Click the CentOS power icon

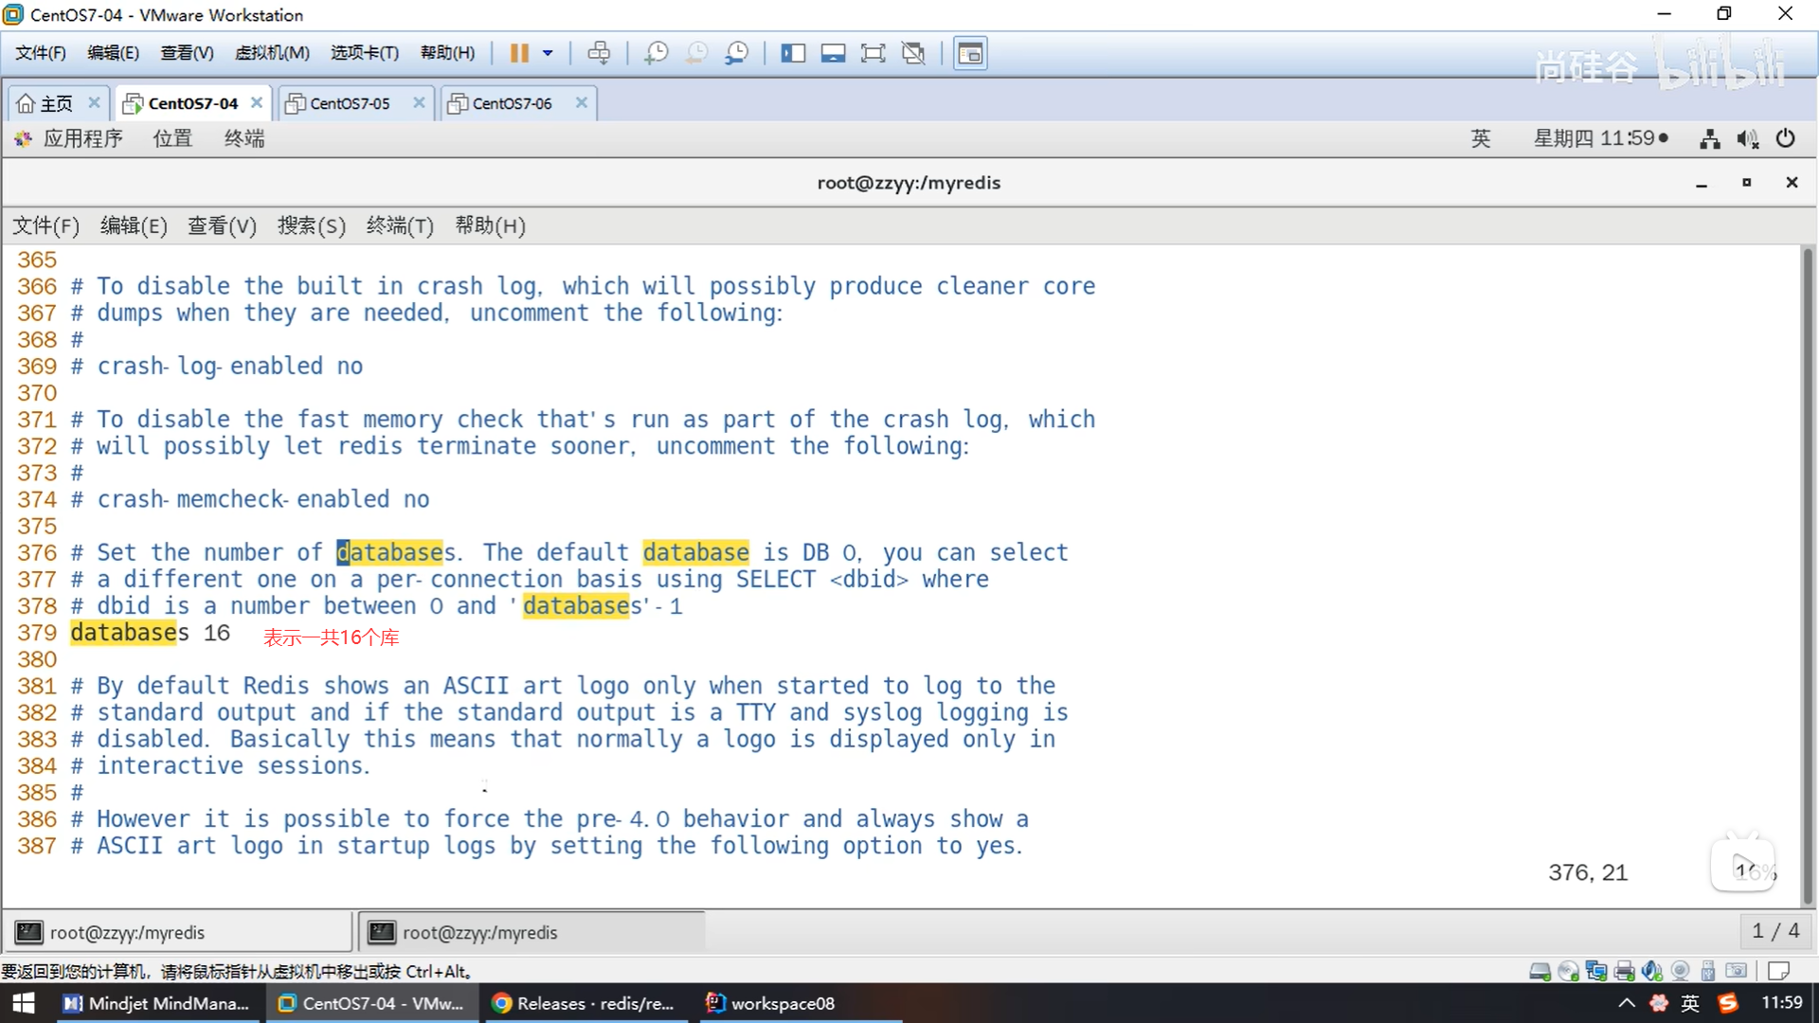[x=1785, y=139]
